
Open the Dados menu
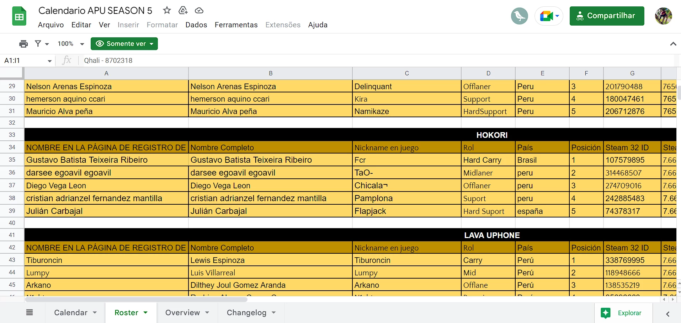pyautogui.click(x=196, y=25)
